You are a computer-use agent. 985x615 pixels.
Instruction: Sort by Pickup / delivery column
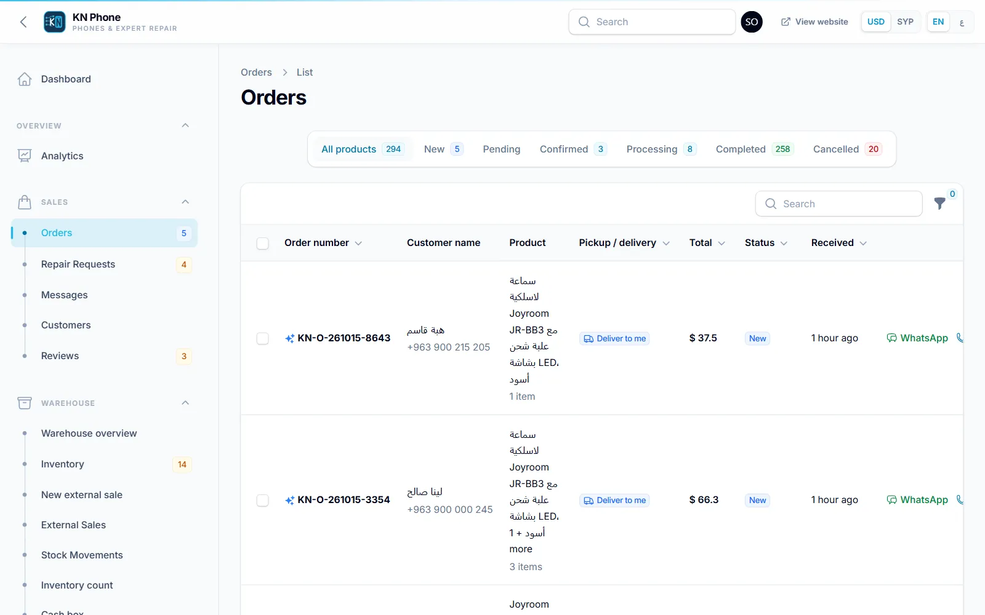pyautogui.click(x=624, y=243)
